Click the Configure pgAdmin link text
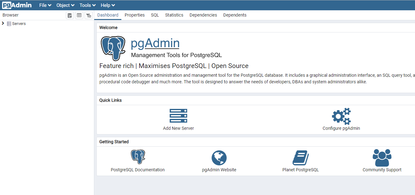The width and height of the screenshot is (415, 195). pyautogui.click(x=341, y=128)
